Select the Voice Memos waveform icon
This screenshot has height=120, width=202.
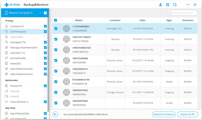[x=7, y=102]
